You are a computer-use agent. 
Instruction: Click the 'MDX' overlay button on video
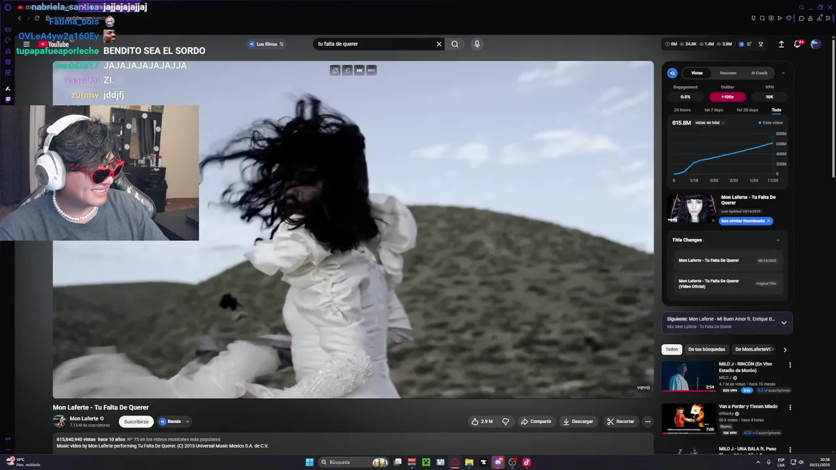tap(371, 70)
